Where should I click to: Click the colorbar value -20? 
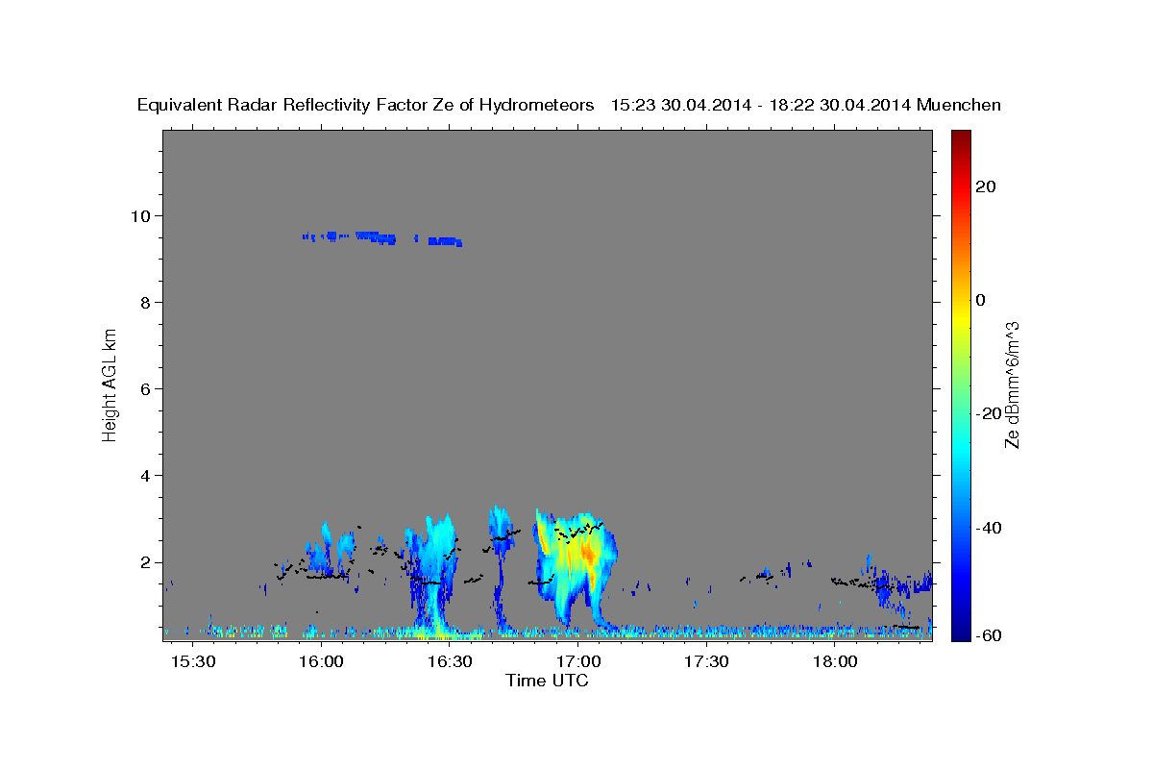click(x=987, y=413)
